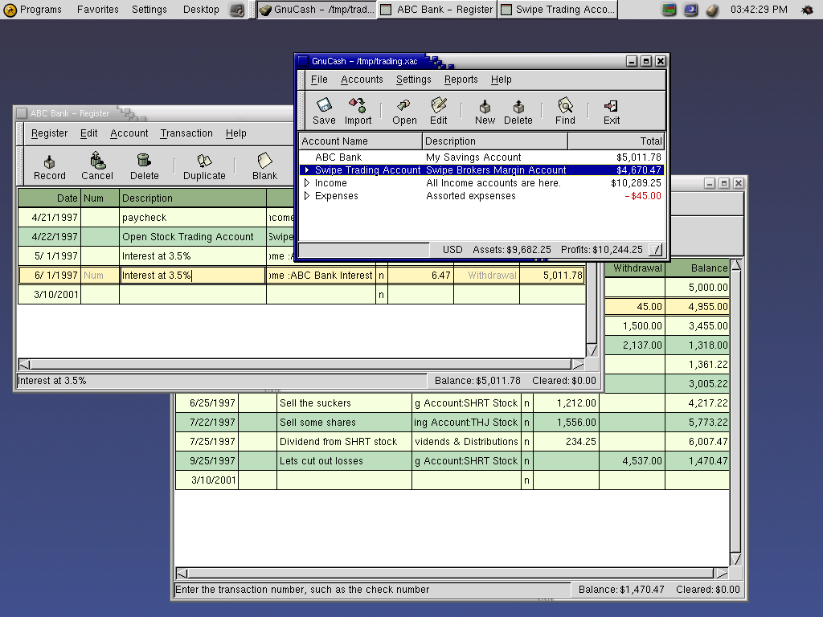The width and height of the screenshot is (823, 617).
Task: Select the ABC Bank account row
Action: tap(481, 157)
